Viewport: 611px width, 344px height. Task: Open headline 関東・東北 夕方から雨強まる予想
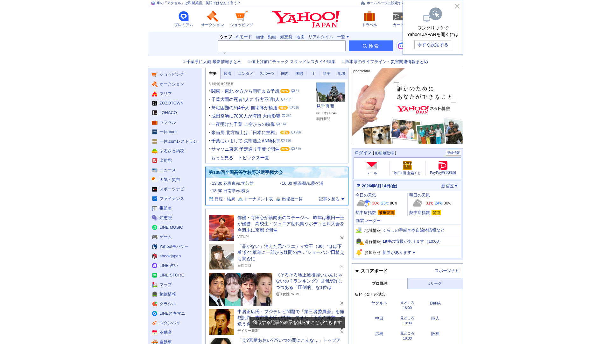[x=245, y=91]
